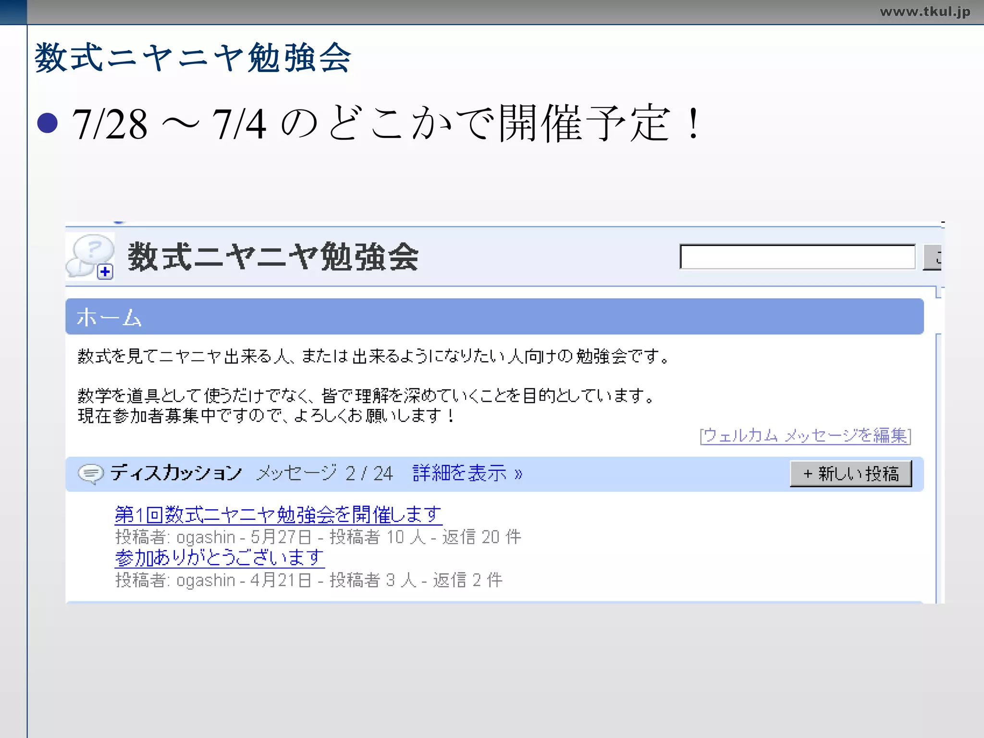
Task: Click the group question-bubble icon
Action: tap(90, 256)
